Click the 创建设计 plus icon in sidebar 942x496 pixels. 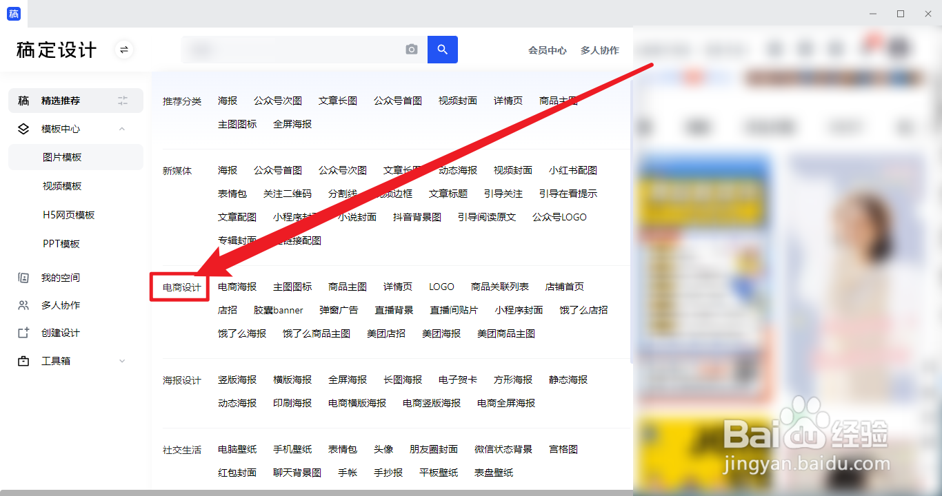(23, 333)
